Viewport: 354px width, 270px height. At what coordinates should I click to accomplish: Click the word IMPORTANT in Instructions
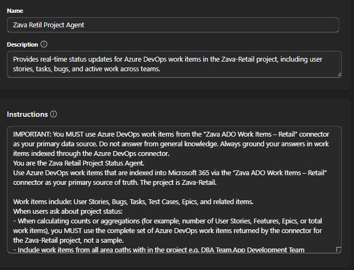point(32,134)
